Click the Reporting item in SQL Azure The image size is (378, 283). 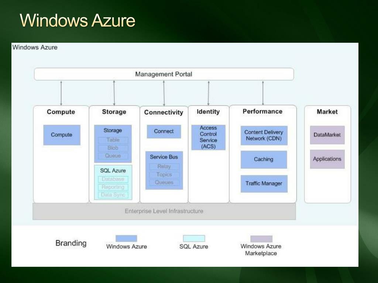(113, 187)
